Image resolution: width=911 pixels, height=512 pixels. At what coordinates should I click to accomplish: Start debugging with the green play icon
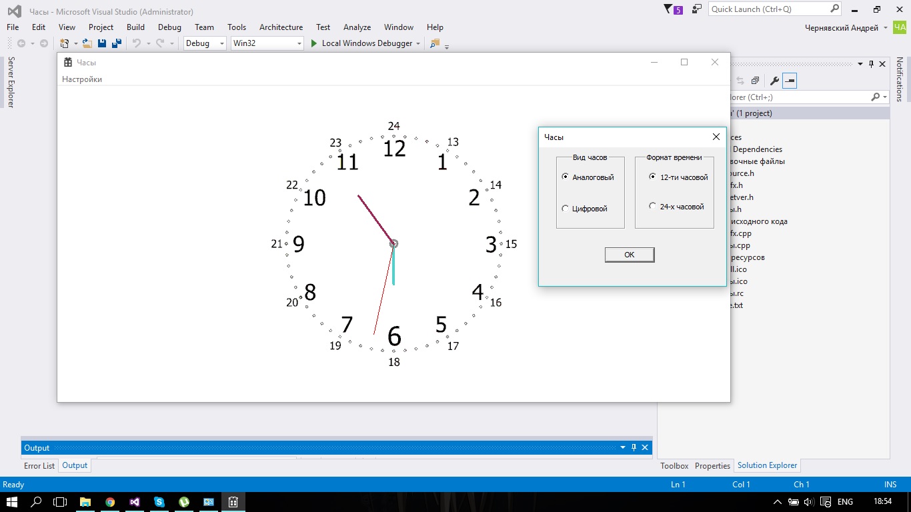(314, 43)
